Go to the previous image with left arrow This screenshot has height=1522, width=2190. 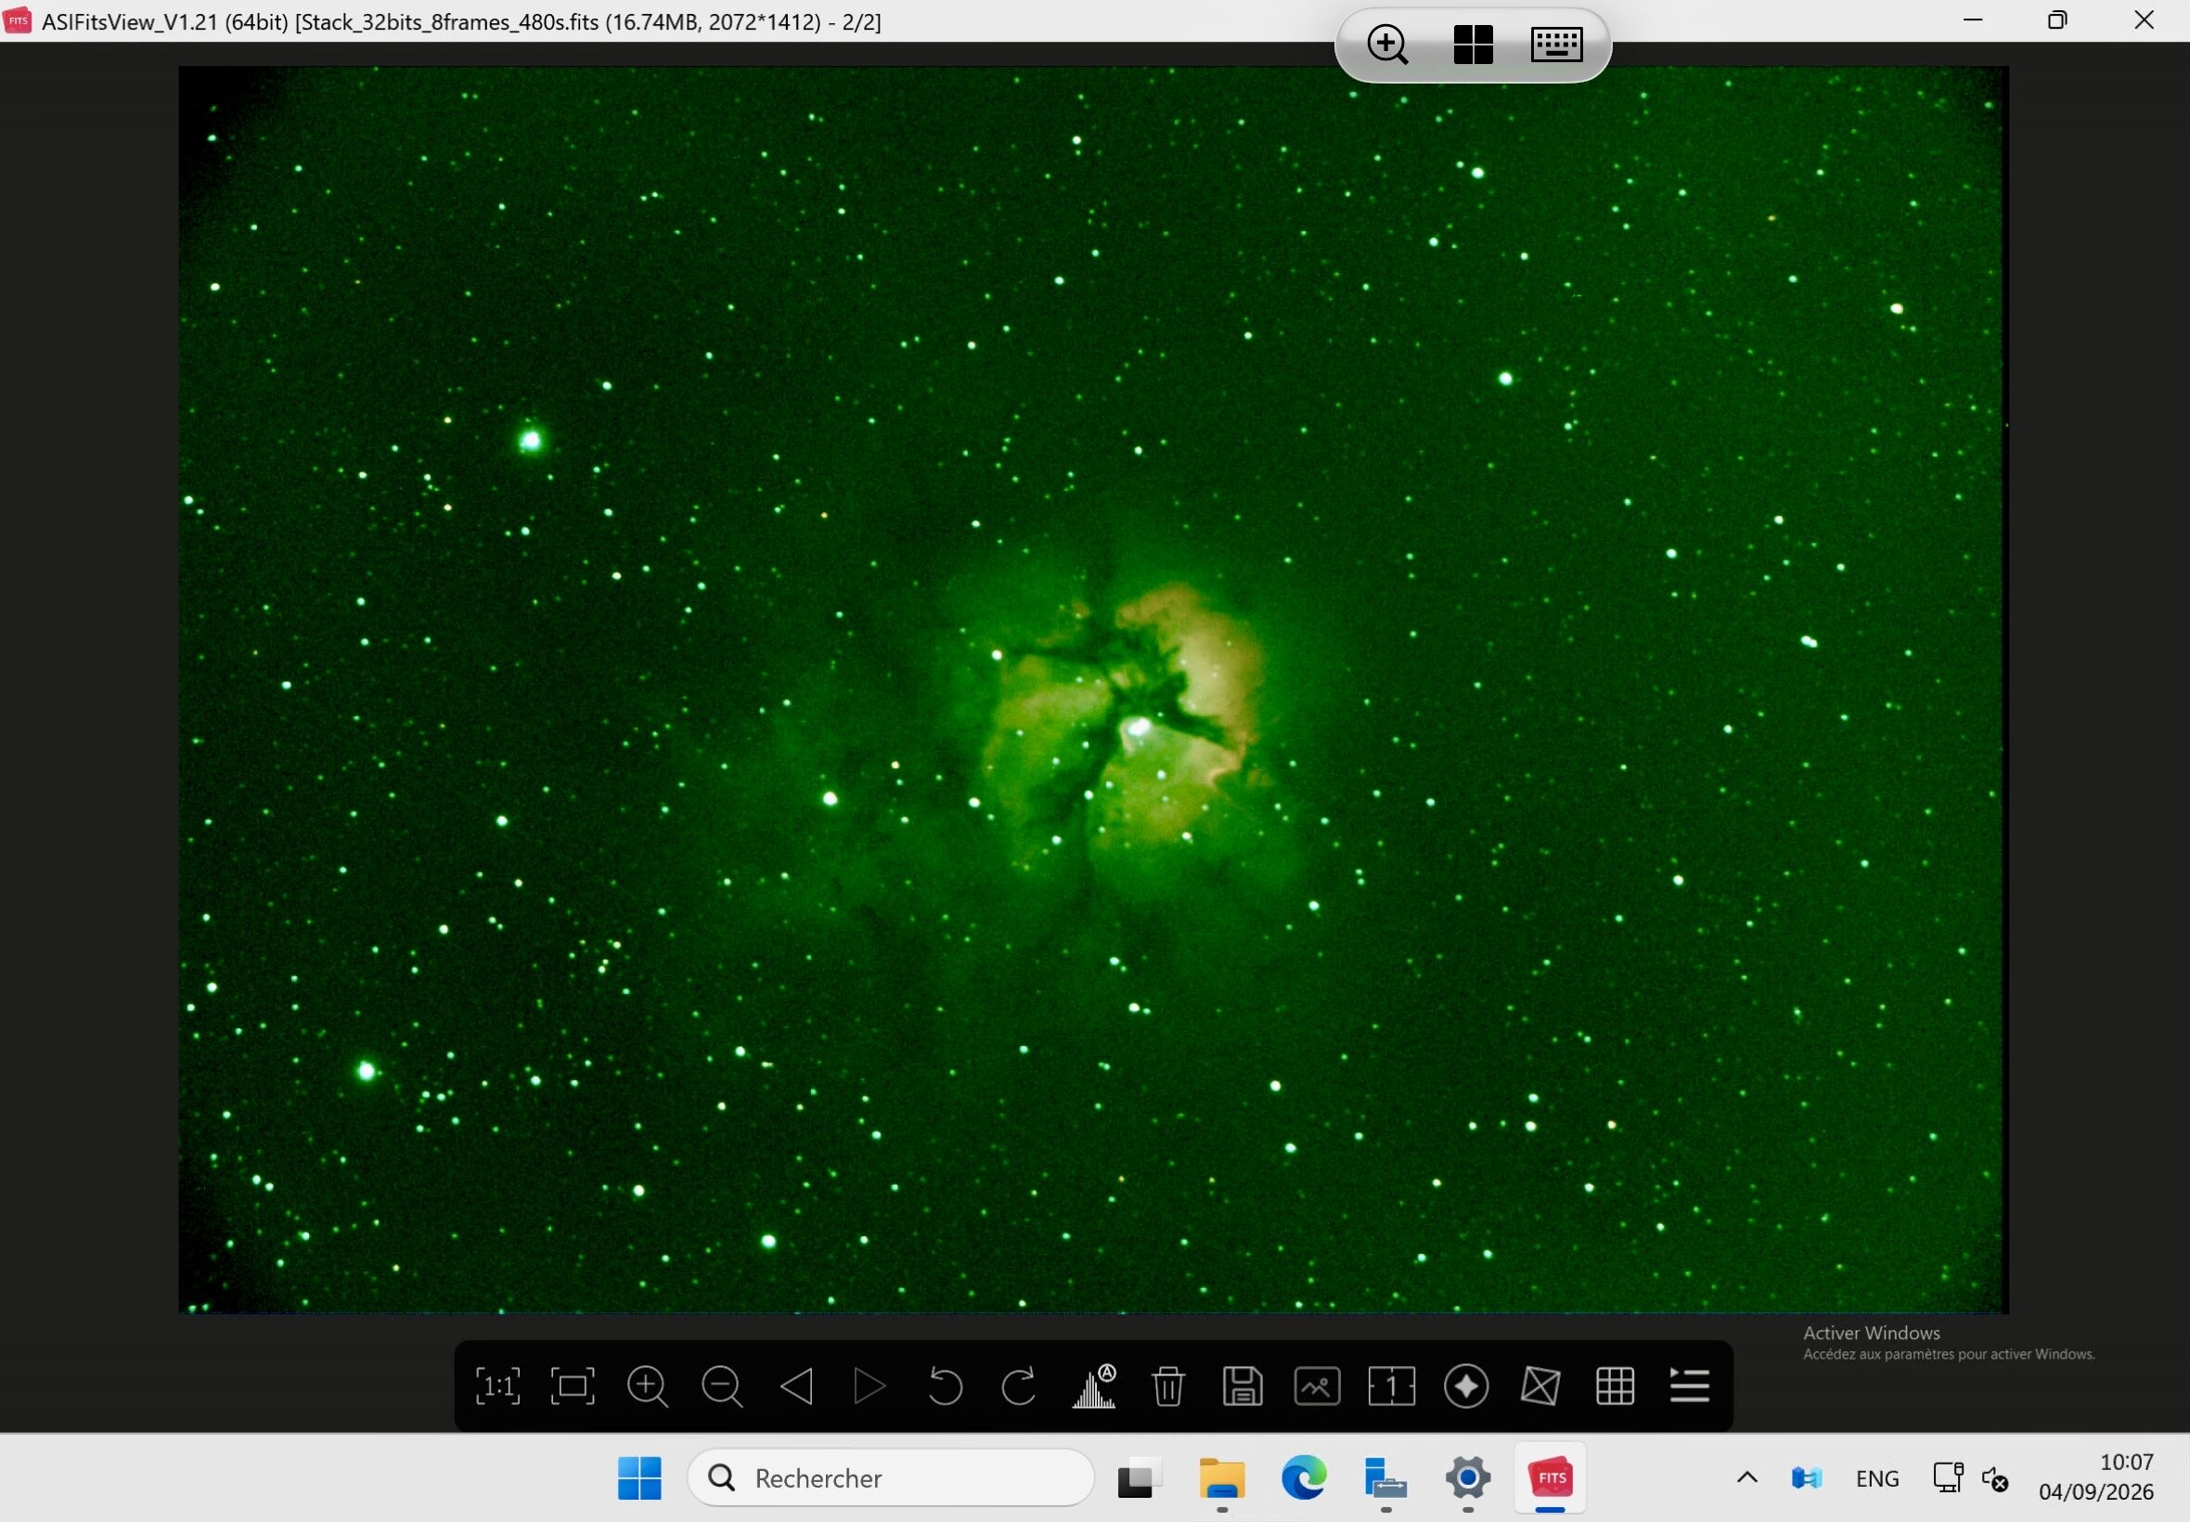coord(796,1386)
